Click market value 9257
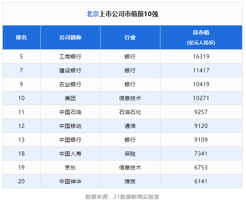246x203 pixels. (x=201, y=112)
